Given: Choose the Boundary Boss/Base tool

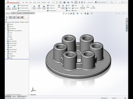Looking at the screenshot, I should pos(24,10).
